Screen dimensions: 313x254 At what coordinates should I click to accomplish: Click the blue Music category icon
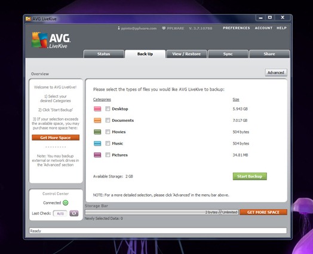[x=97, y=143]
